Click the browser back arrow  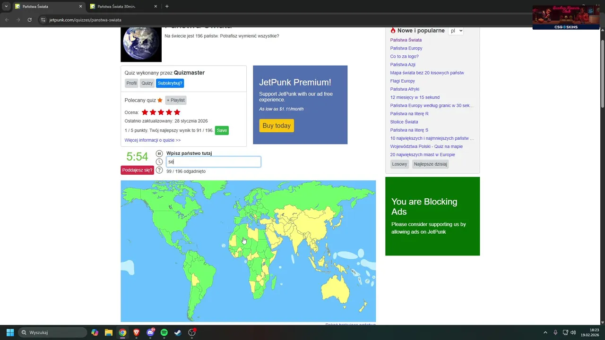7,20
